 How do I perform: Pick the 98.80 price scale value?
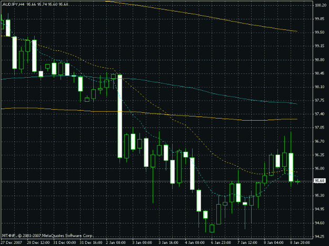click(319, 60)
